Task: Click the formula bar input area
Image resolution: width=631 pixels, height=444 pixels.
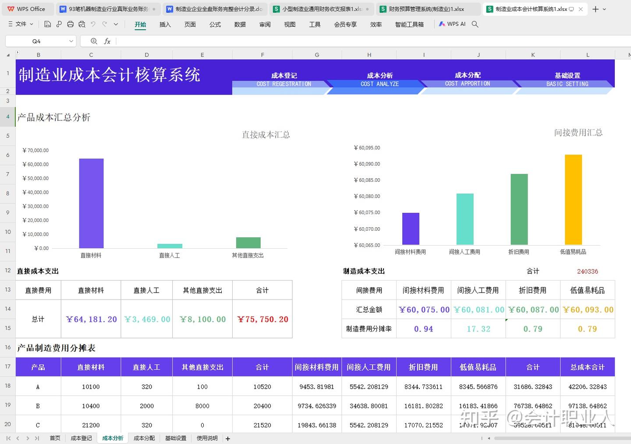Action: (372, 41)
